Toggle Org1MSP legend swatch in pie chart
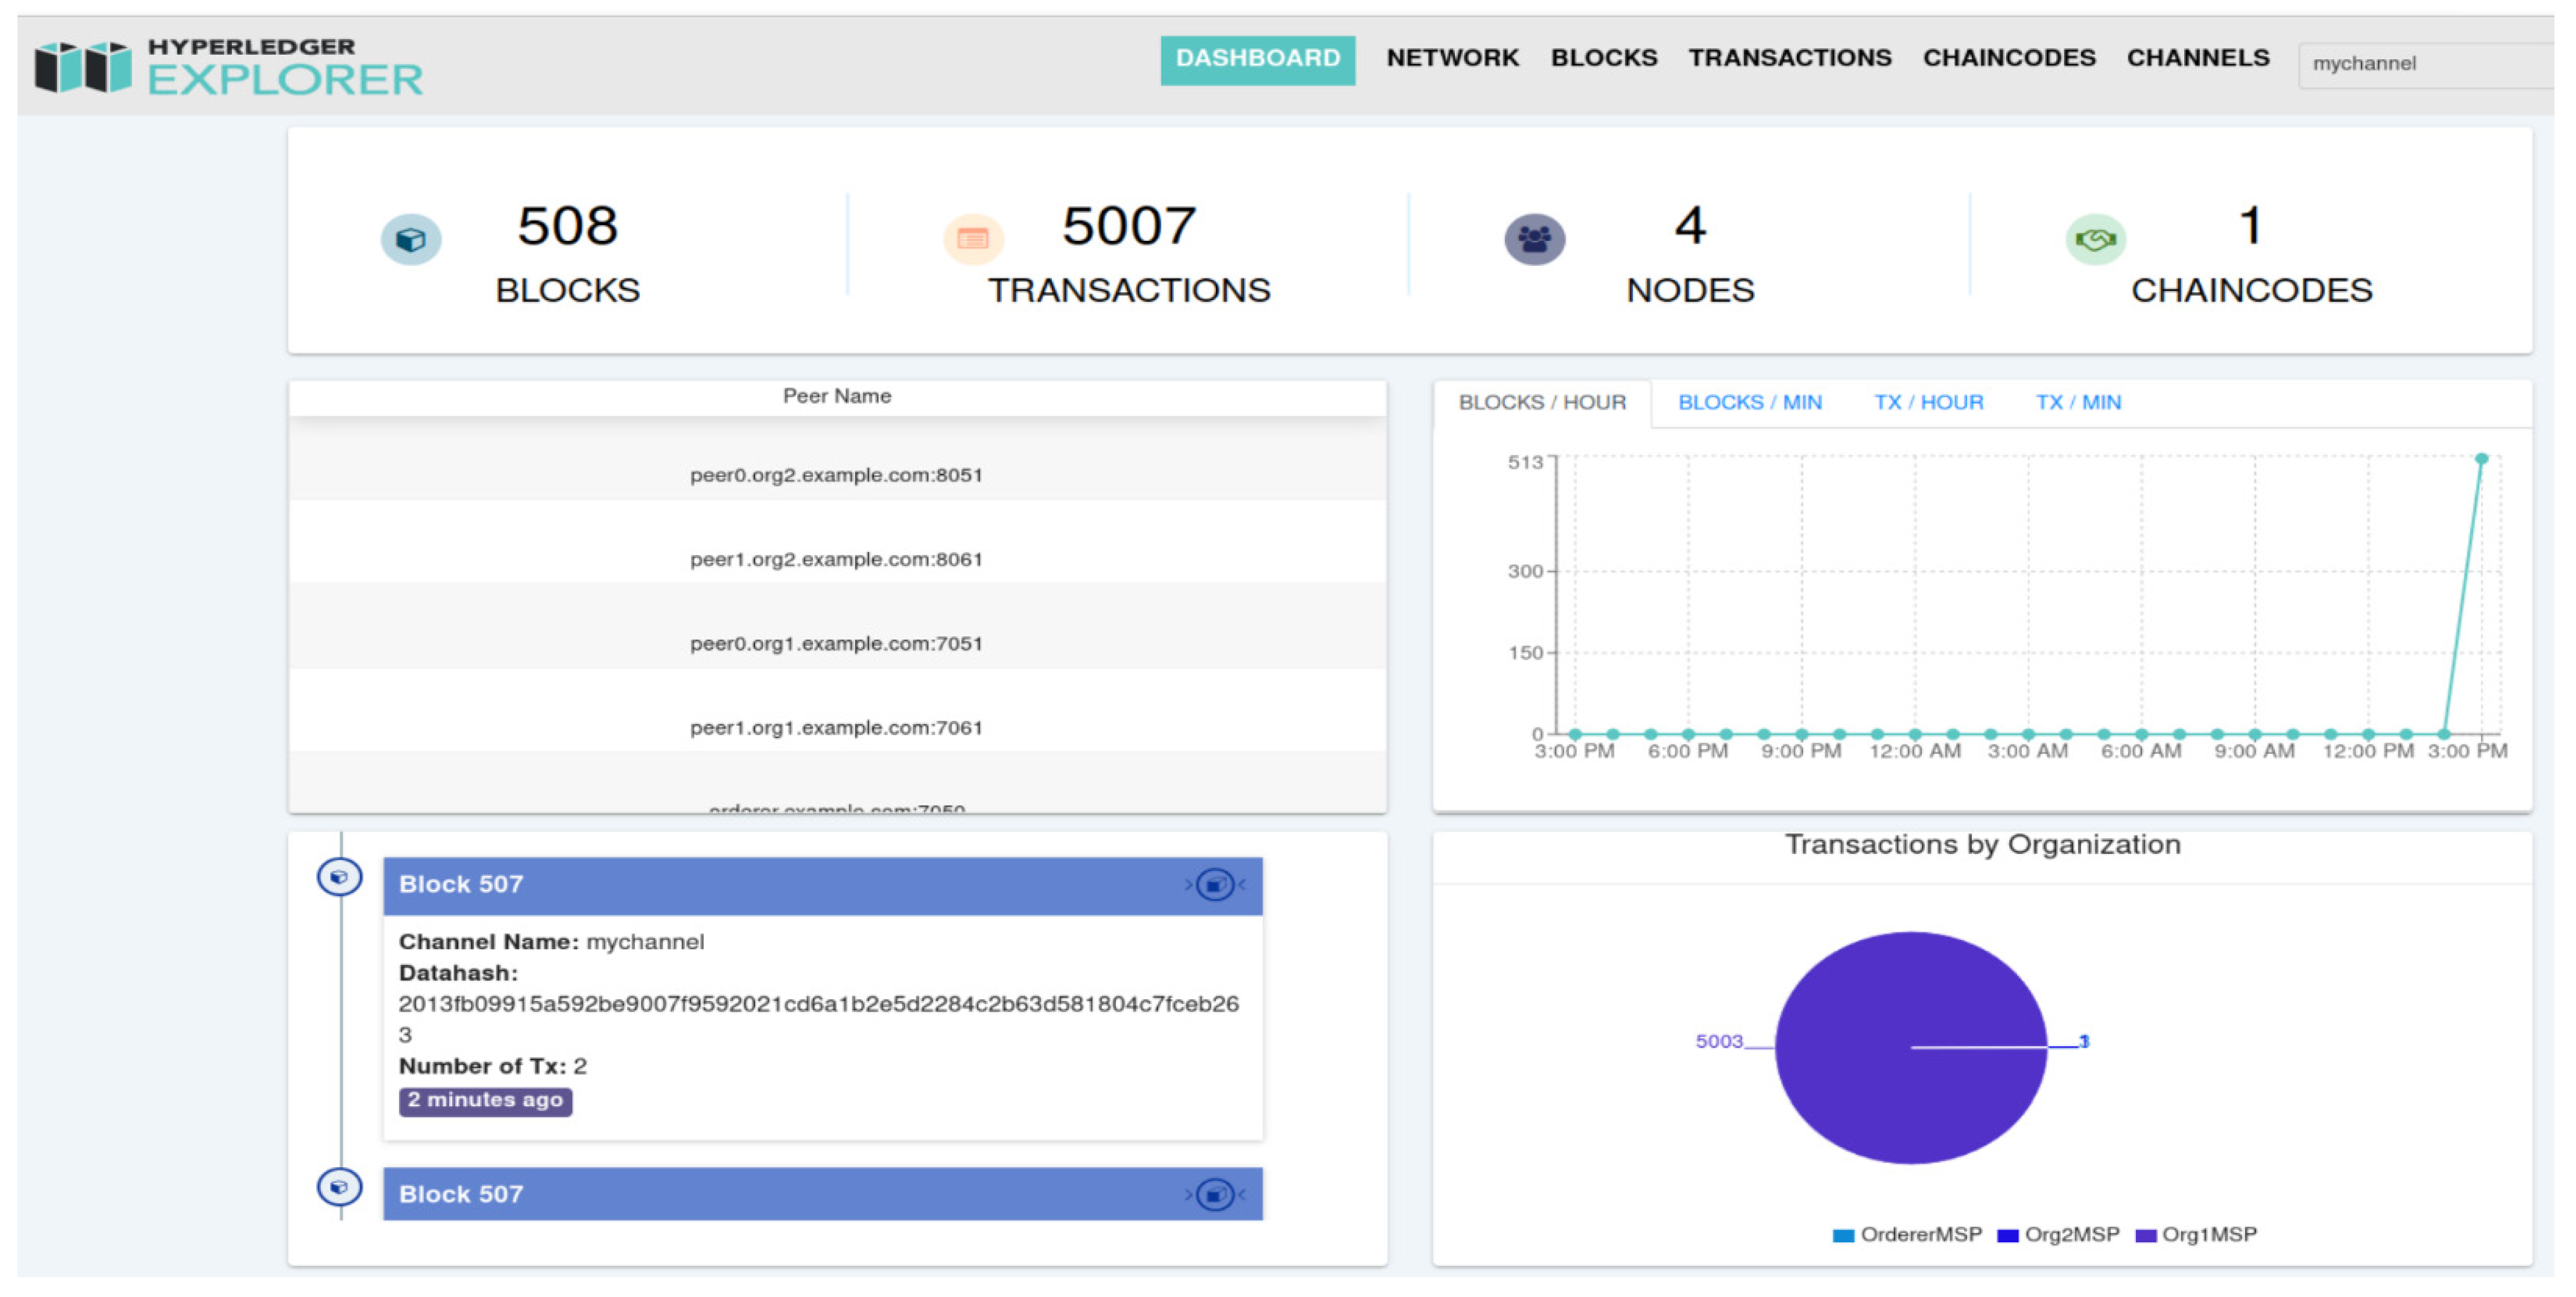The image size is (2576, 1297). click(x=2146, y=1236)
